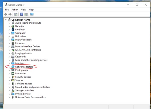
Task: Expand the Disk drives chevron
Action: tap(9, 36)
